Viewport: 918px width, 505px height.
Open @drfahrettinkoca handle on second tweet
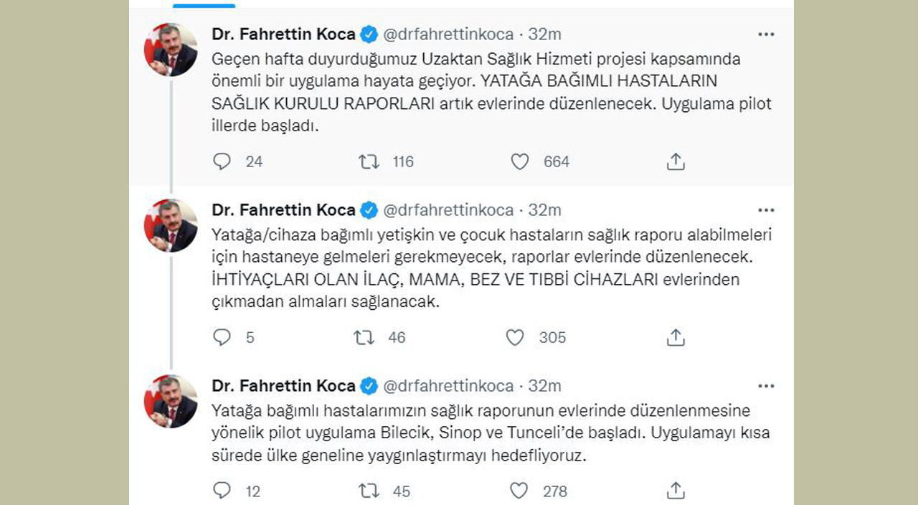(448, 210)
